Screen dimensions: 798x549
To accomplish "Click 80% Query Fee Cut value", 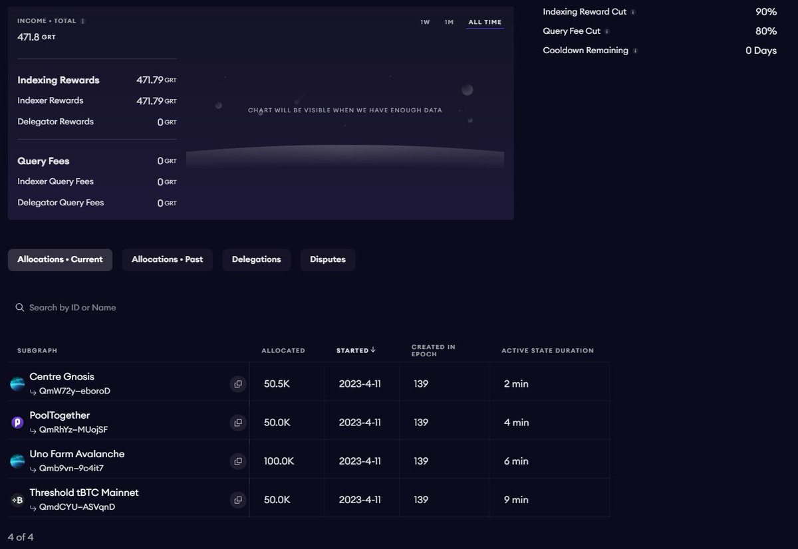I will (766, 31).
